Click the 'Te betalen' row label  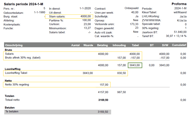[12, 111]
